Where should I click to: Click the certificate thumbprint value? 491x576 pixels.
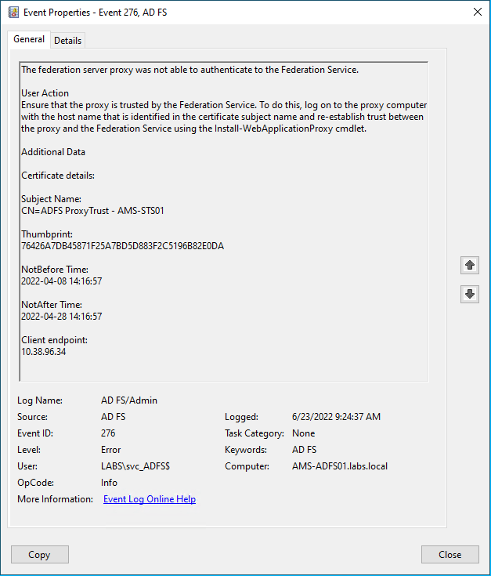coord(122,246)
